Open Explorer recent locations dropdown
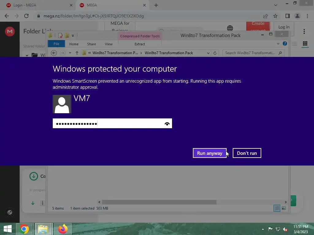The height and width of the screenshot is (235, 314). pyautogui.click(x=70, y=53)
